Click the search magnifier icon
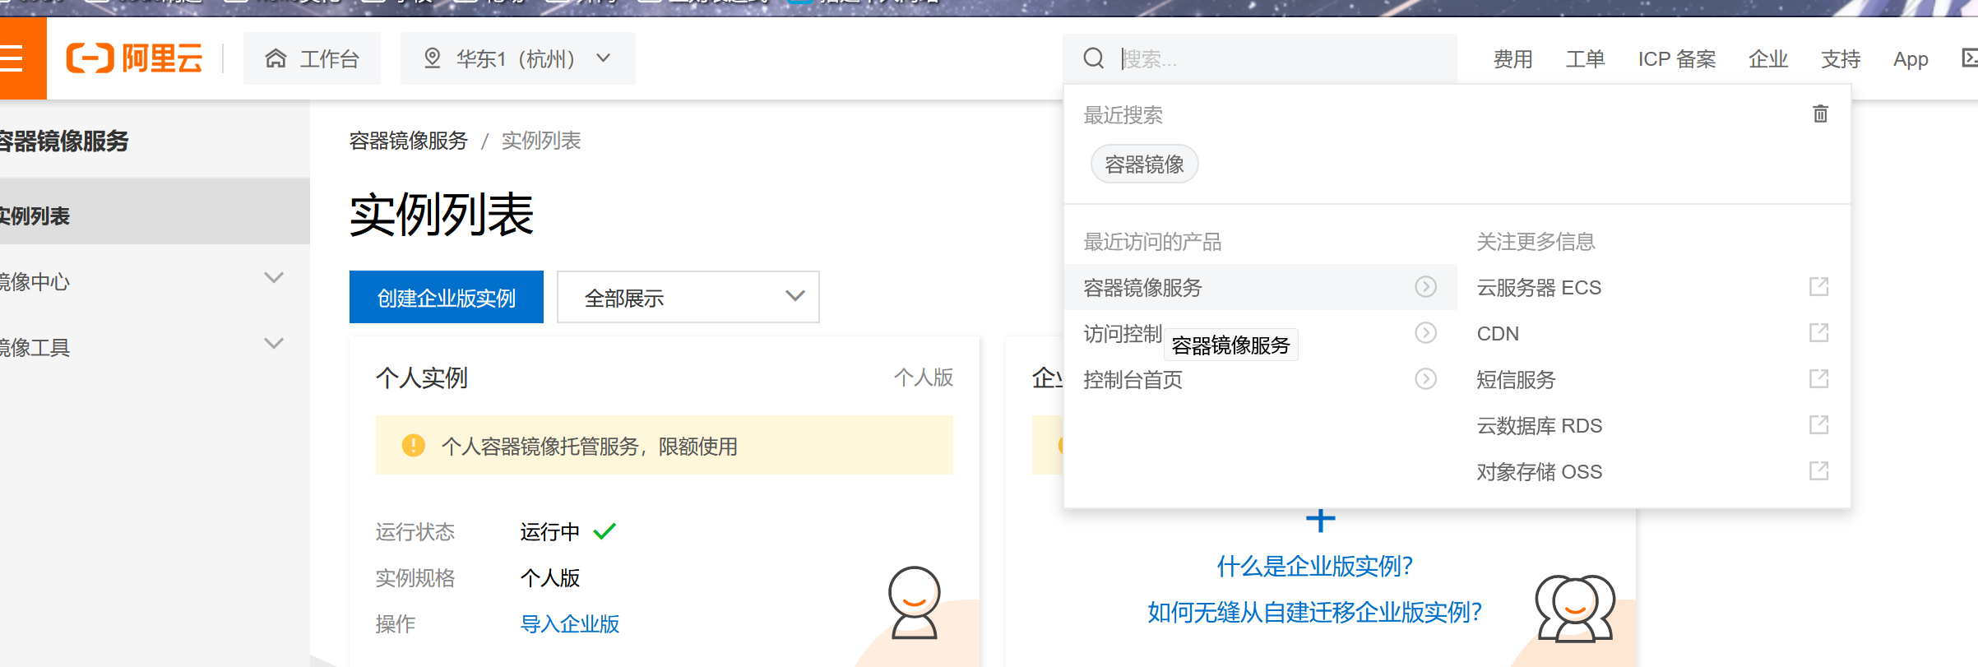 pos(1094,58)
